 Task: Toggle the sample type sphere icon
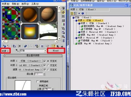click(63, 12)
